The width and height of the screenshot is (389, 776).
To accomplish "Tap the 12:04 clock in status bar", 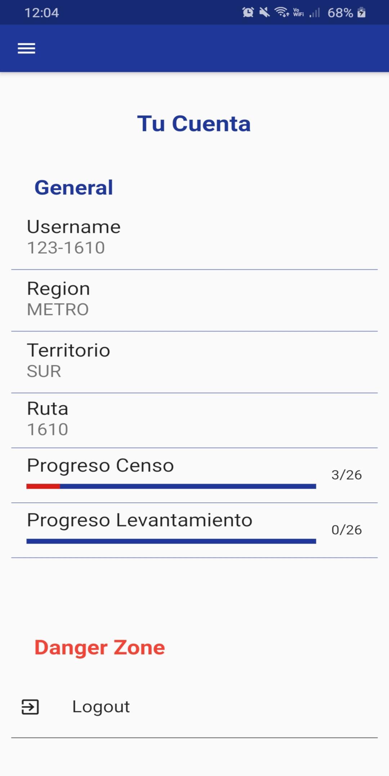I will click(x=42, y=13).
